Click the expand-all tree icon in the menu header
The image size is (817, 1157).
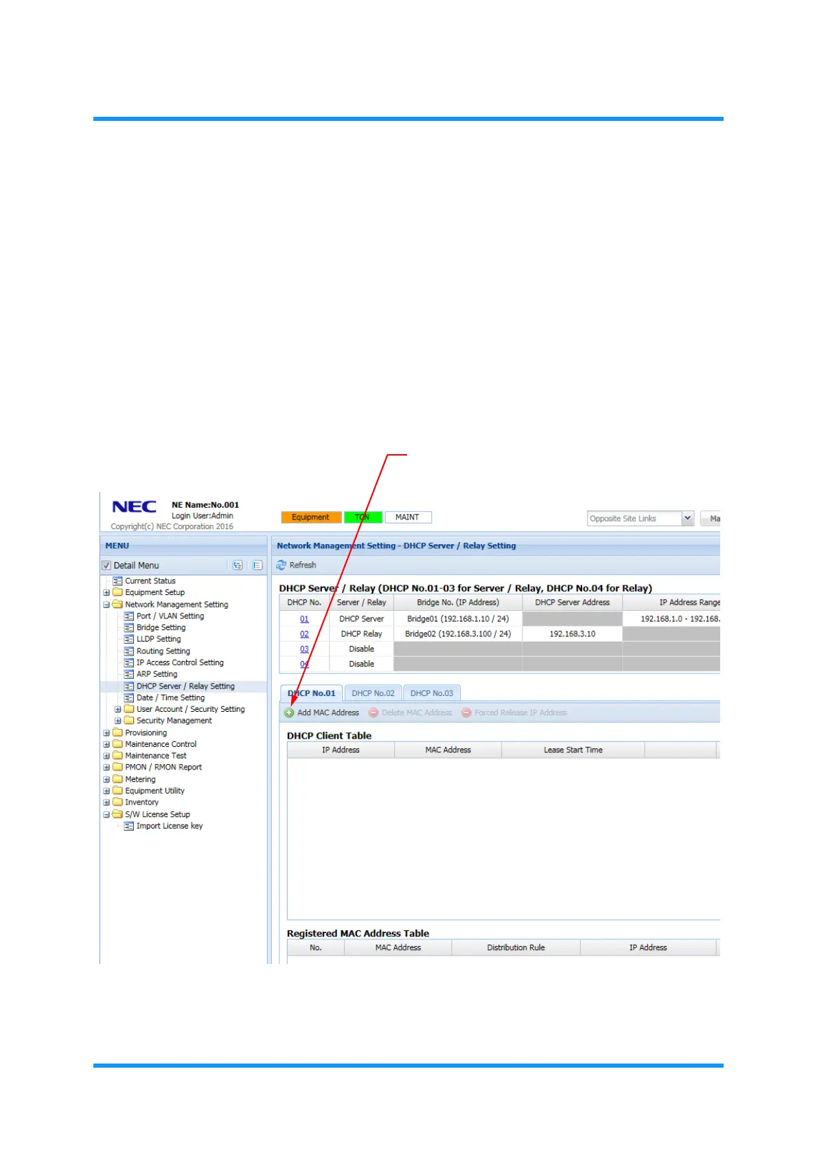[237, 565]
